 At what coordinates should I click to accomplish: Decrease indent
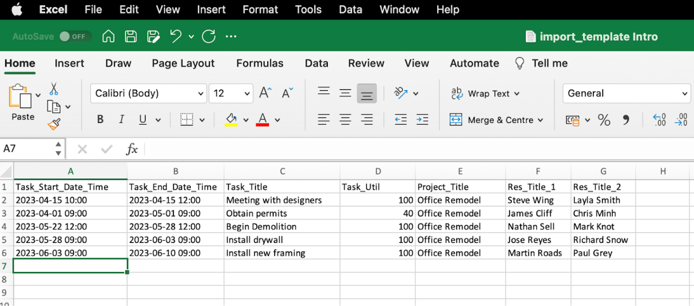[x=401, y=120]
